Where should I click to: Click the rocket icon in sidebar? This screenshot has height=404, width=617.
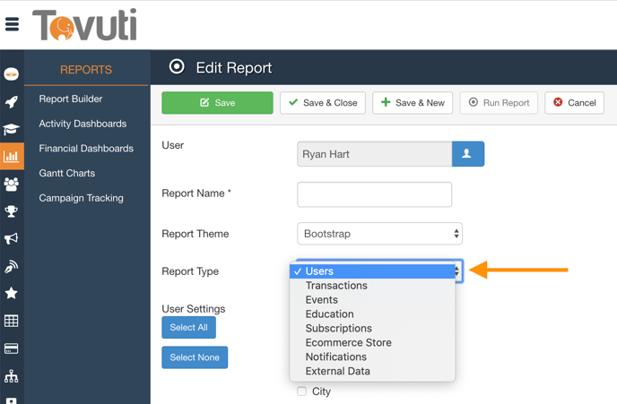[12, 102]
